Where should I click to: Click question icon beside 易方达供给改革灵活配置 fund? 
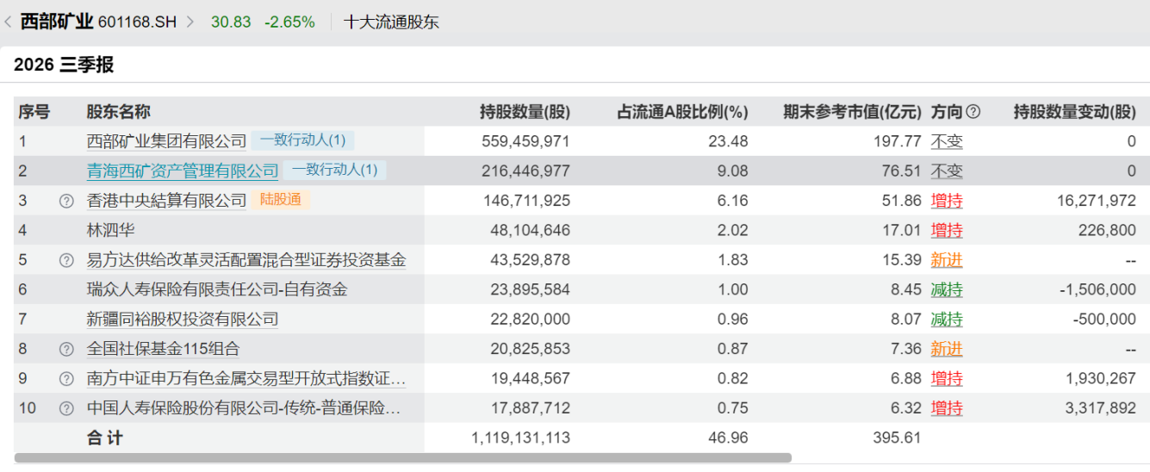(66, 260)
